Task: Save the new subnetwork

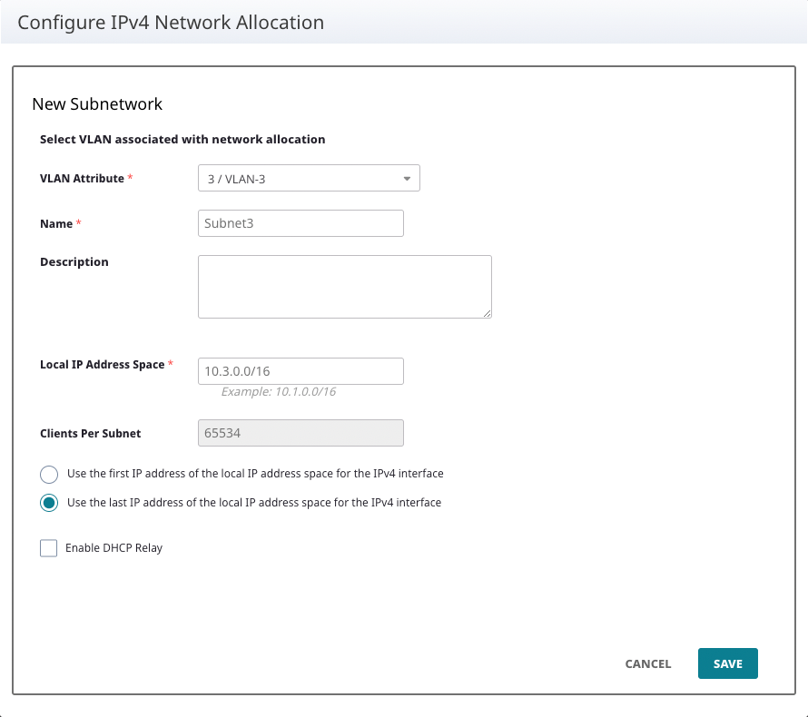Action: tap(727, 663)
